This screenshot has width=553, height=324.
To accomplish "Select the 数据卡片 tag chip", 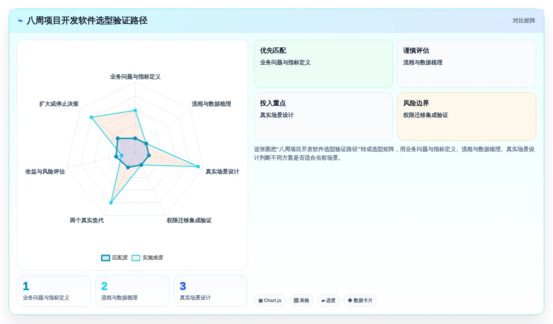I will (360, 300).
